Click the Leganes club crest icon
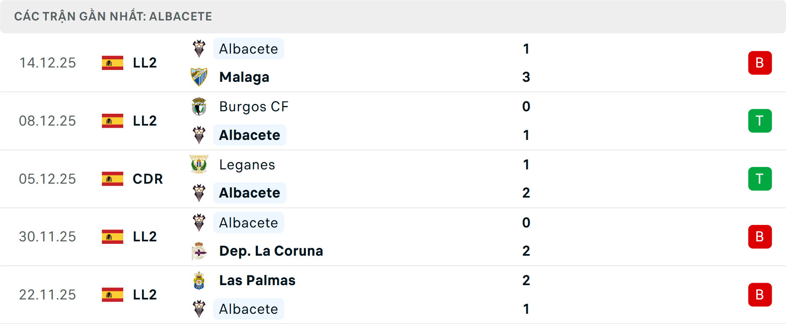The width and height of the screenshot is (786, 324). (x=199, y=164)
